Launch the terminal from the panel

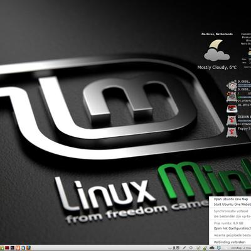coord(13,248)
